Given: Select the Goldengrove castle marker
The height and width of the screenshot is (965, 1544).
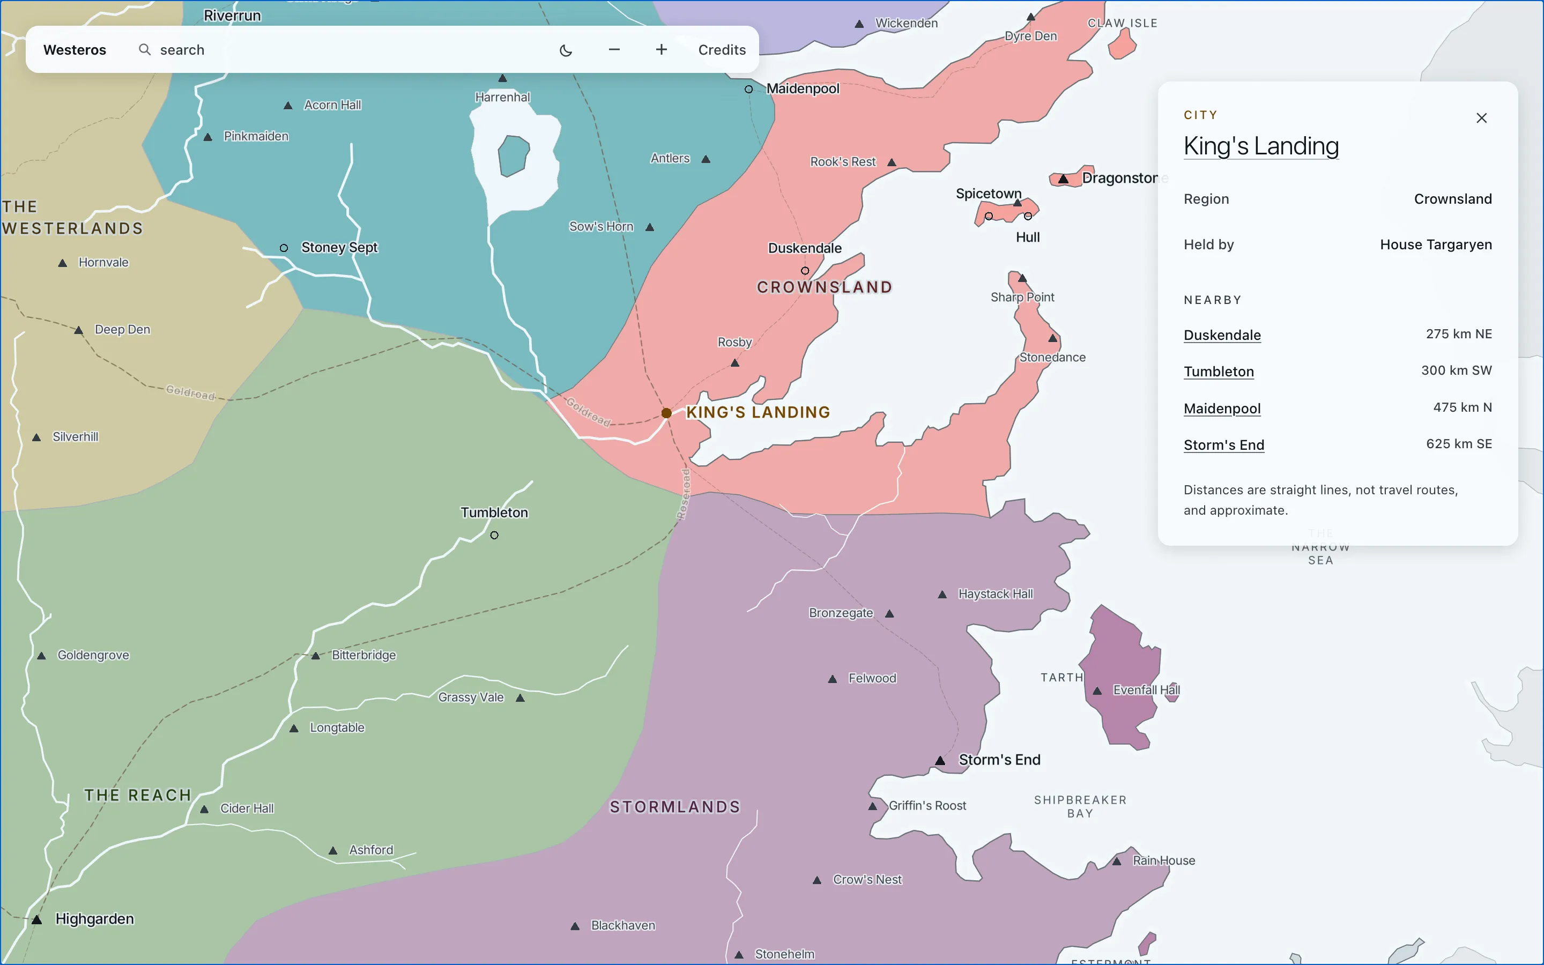Looking at the screenshot, I should (41, 656).
